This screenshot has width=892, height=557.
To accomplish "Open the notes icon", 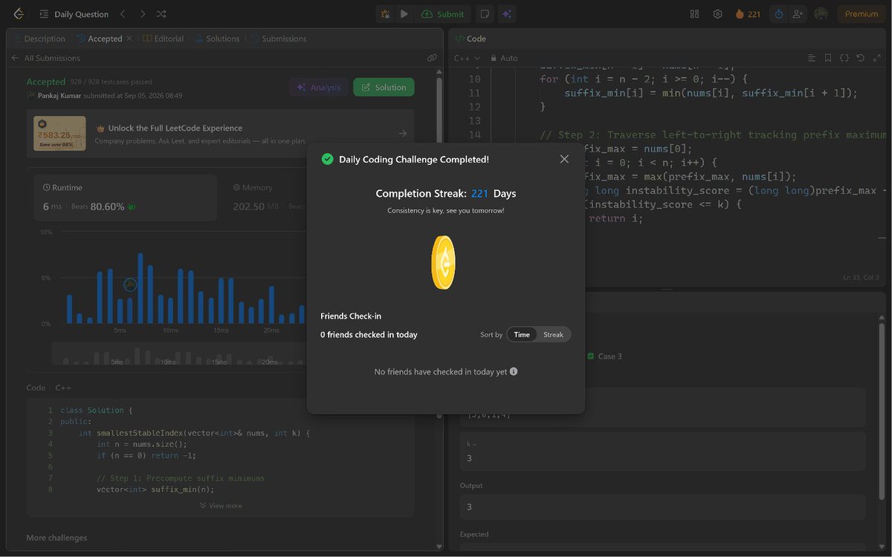I will click(484, 14).
